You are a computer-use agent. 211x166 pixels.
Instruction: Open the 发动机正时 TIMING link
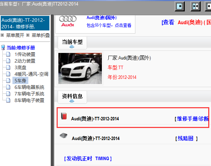coord(88,158)
